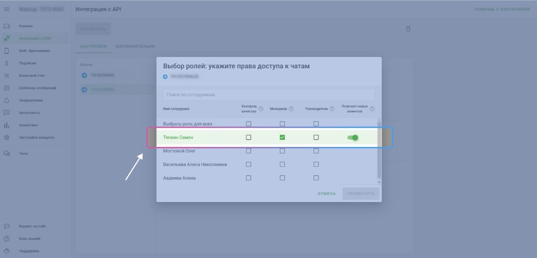This screenshot has width=537, height=258.
Task: Click the hamburger menu icon
Action: click(x=7, y=9)
